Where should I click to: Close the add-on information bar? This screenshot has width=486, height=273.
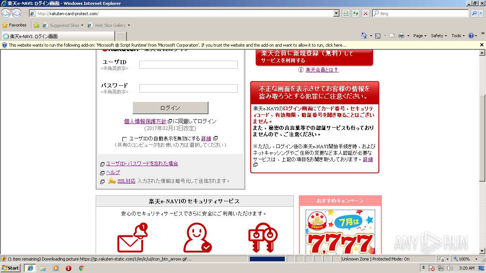482,45
